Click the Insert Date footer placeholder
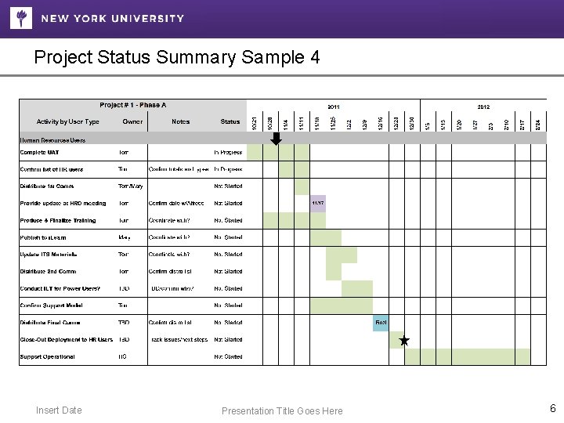 coord(59,410)
